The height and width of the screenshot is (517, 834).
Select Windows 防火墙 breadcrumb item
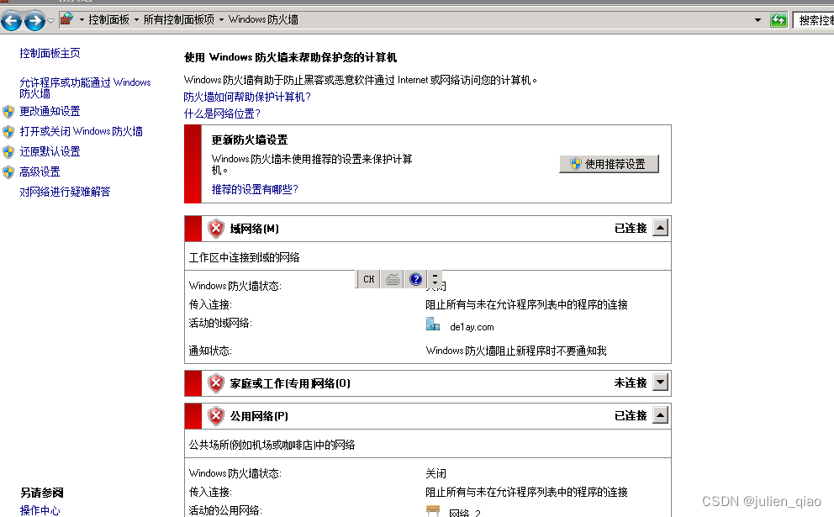coord(263,19)
